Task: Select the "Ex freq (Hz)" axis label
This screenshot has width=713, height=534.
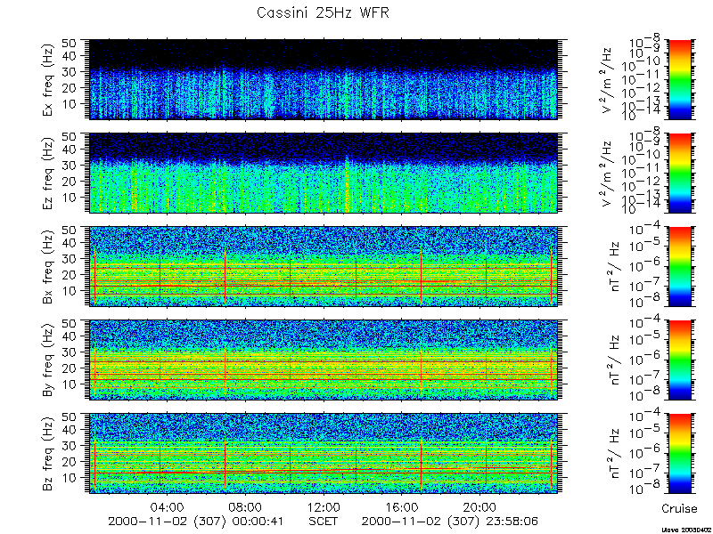Action: 49,80
